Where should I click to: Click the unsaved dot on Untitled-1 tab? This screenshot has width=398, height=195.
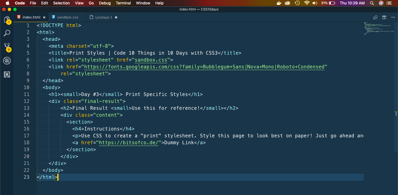pyautogui.click(x=116, y=17)
